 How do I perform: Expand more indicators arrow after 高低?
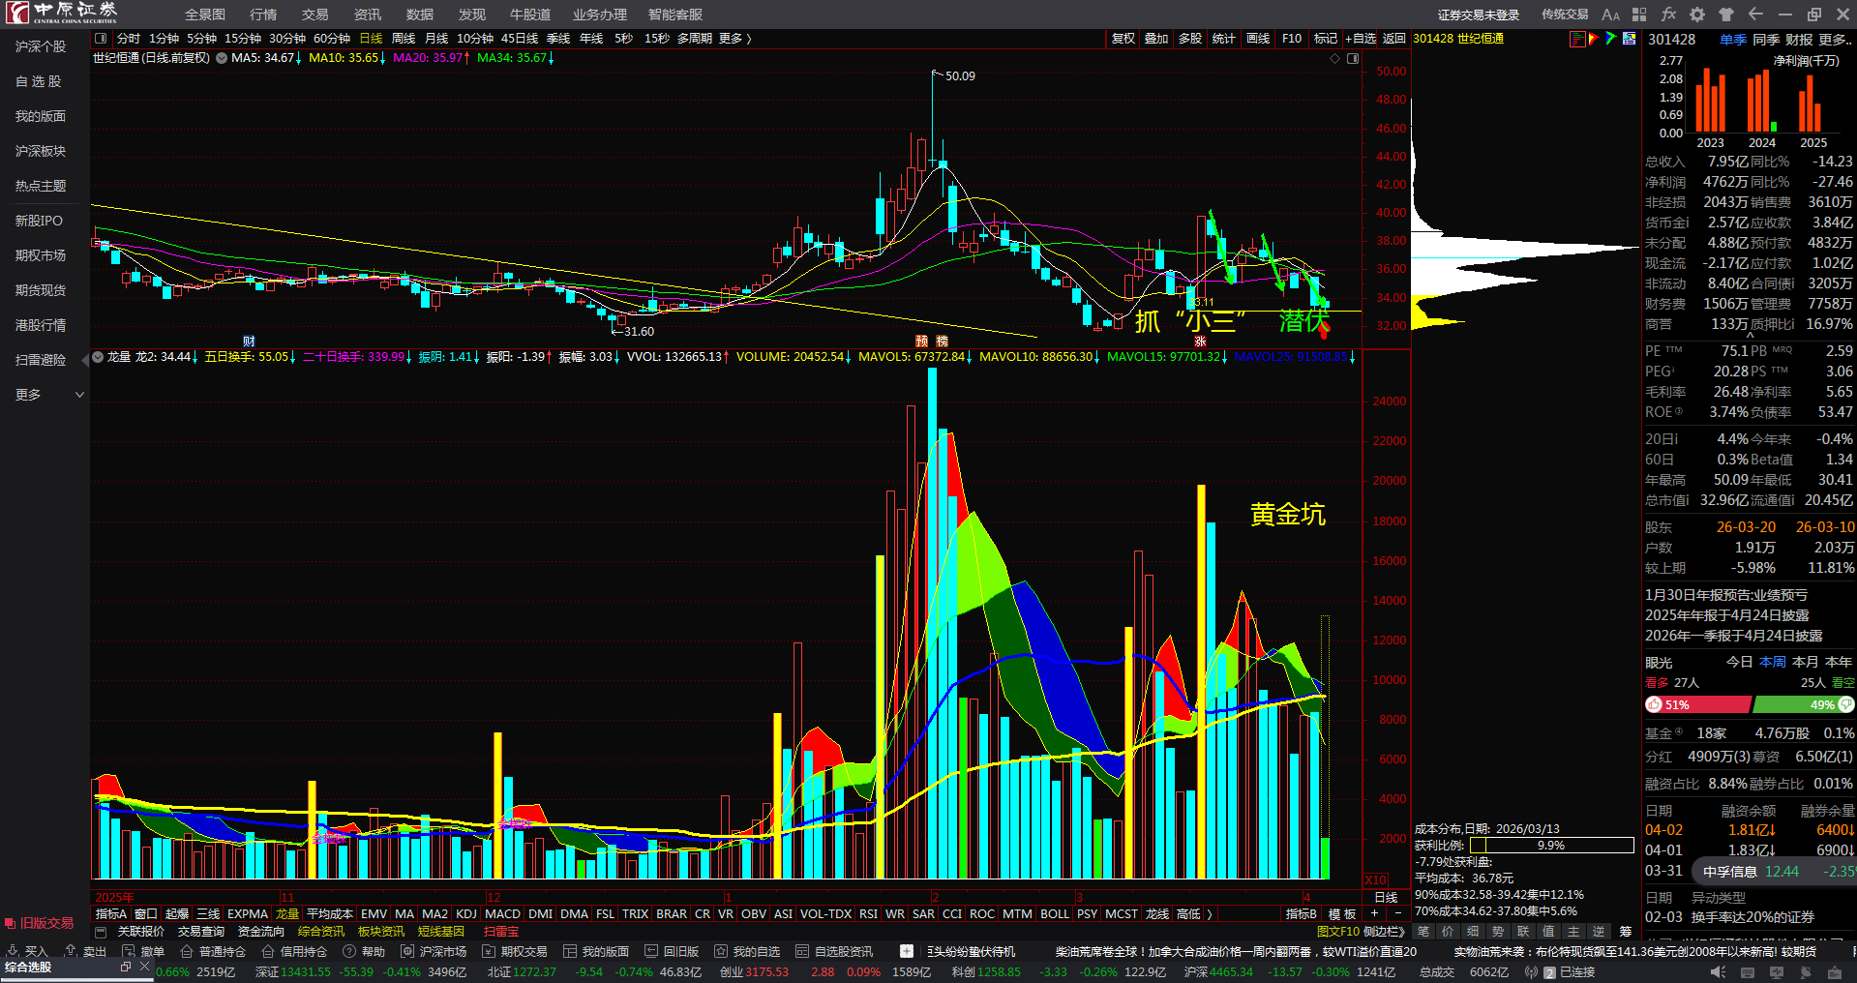tap(1210, 914)
